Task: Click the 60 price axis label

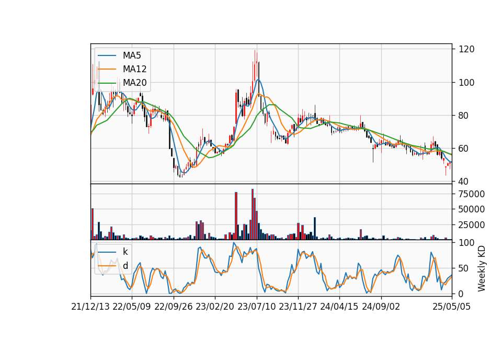Action: [x=464, y=148]
